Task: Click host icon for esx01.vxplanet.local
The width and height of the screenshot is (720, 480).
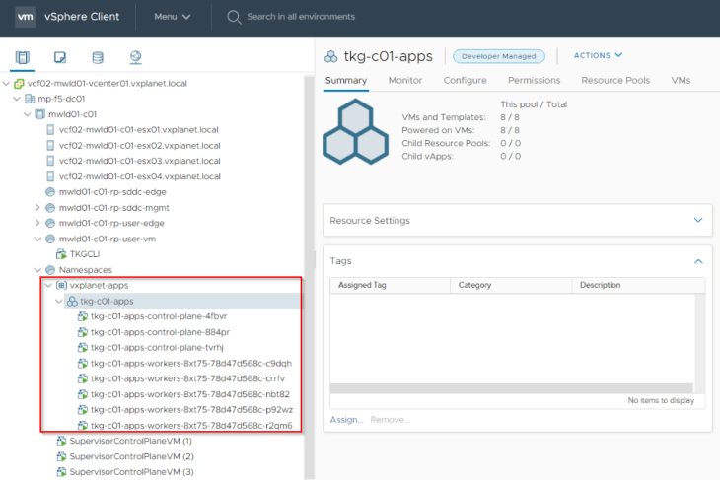Action: (x=50, y=130)
